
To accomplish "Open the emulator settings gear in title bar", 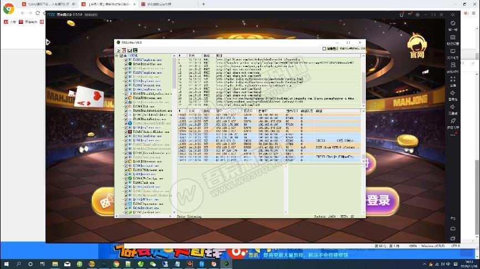I will (417, 15).
